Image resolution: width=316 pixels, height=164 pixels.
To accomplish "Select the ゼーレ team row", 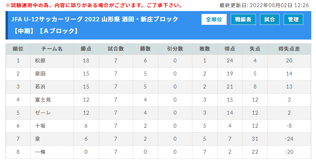I will 158,113.
